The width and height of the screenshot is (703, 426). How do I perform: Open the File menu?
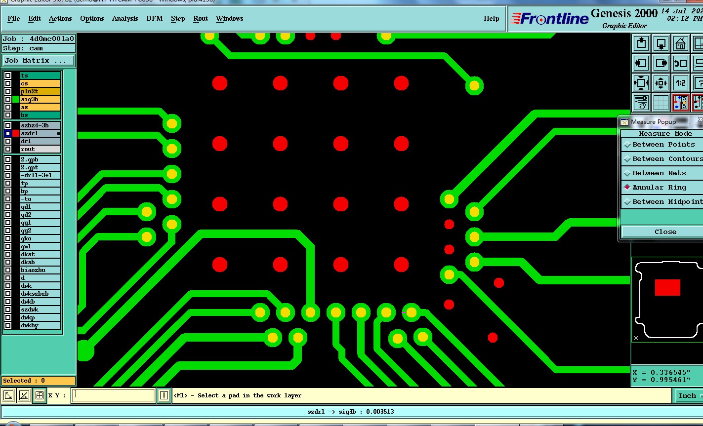point(14,18)
